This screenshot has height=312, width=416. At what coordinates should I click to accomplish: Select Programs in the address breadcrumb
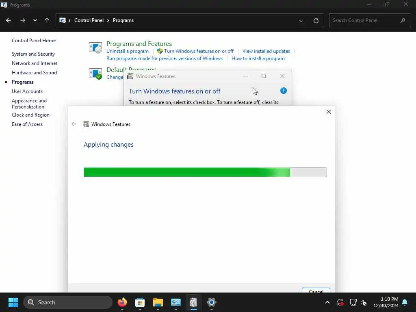(x=123, y=20)
